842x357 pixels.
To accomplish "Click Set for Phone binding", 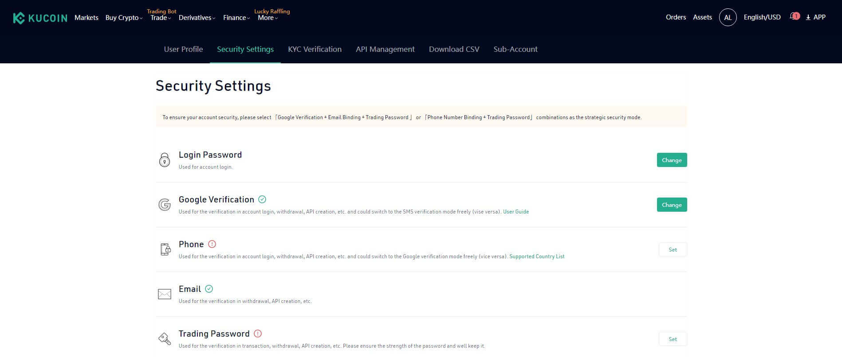I will [673, 249].
